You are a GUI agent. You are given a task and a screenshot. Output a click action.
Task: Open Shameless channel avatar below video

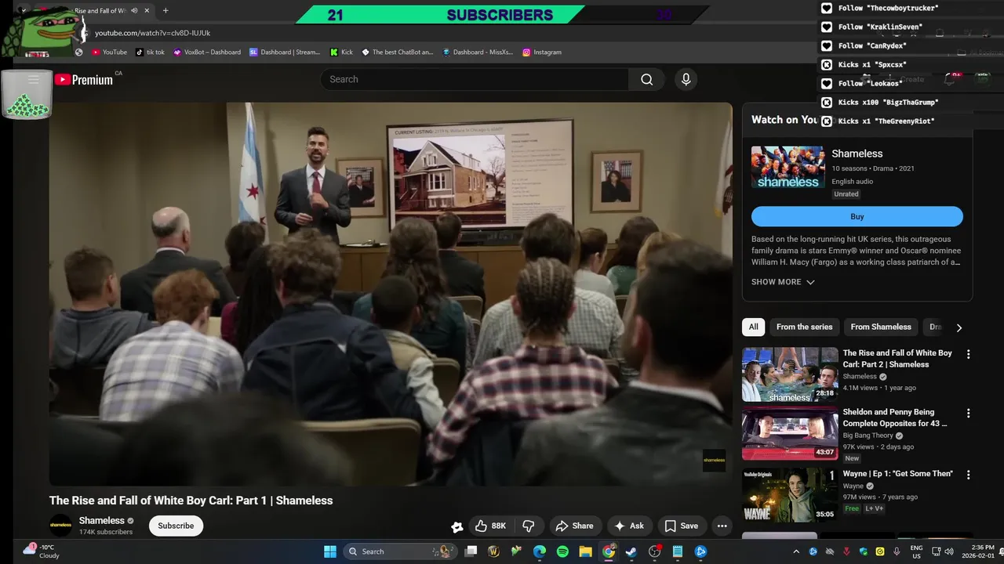(60, 526)
